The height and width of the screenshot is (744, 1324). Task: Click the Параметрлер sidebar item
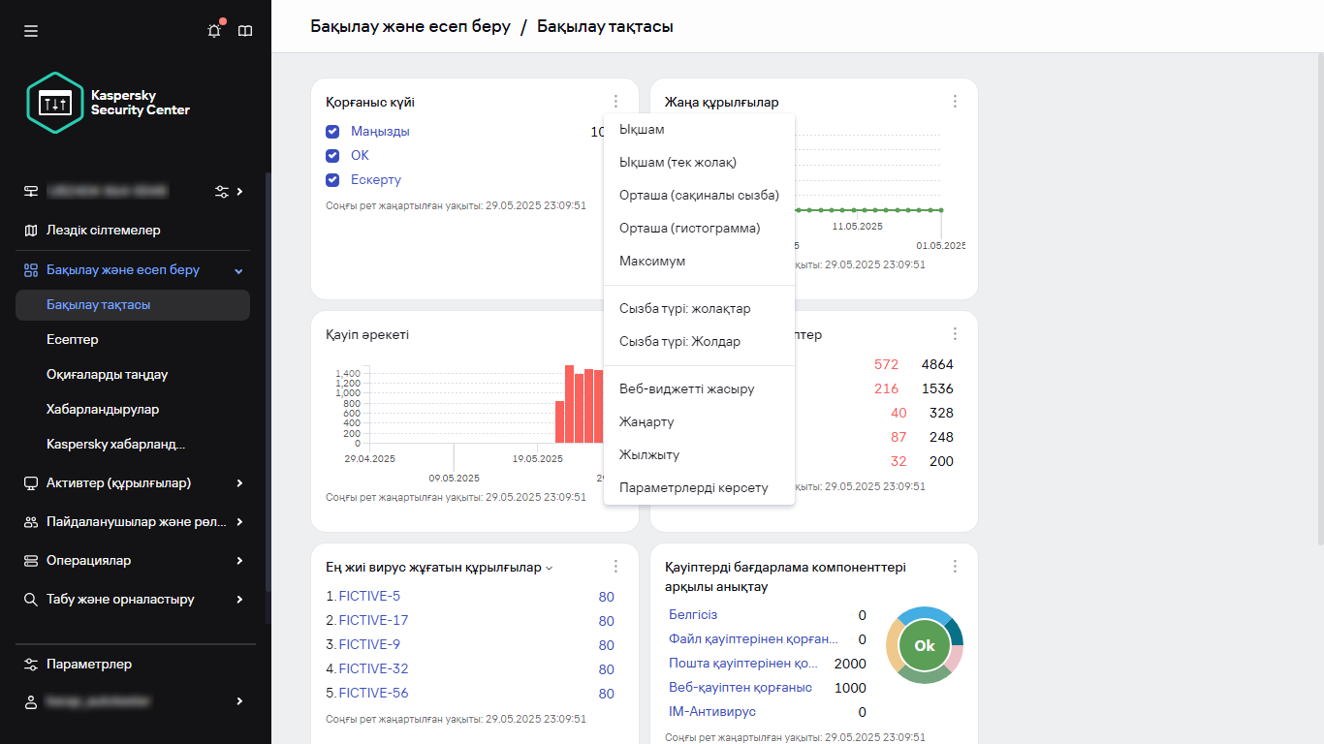pyautogui.click(x=89, y=665)
